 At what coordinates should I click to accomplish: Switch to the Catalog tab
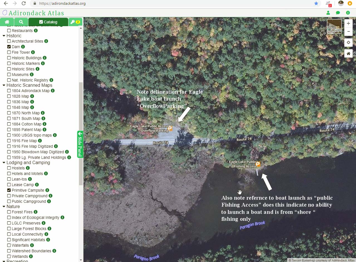pos(48,22)
